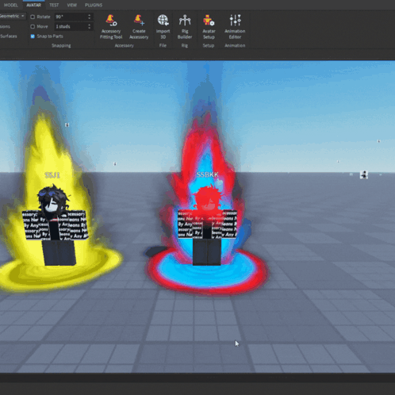Screen dimensions: 395x395
Task: Select the SSBKK red-blue aura character
Action: pos(207,224)
